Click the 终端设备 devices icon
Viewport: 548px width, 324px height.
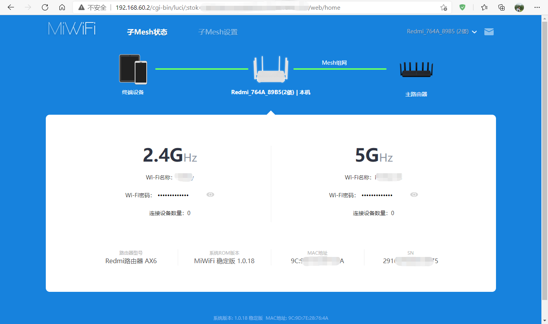[133, 70]
